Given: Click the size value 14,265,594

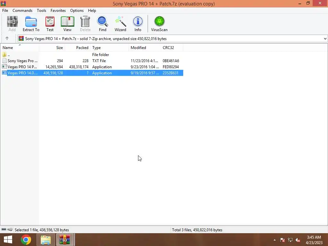Looking at the screenshot, I should coord(54,67).
